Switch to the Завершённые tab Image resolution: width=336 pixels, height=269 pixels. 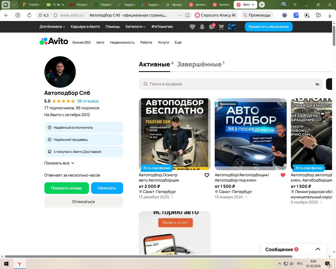pos(199,64)
